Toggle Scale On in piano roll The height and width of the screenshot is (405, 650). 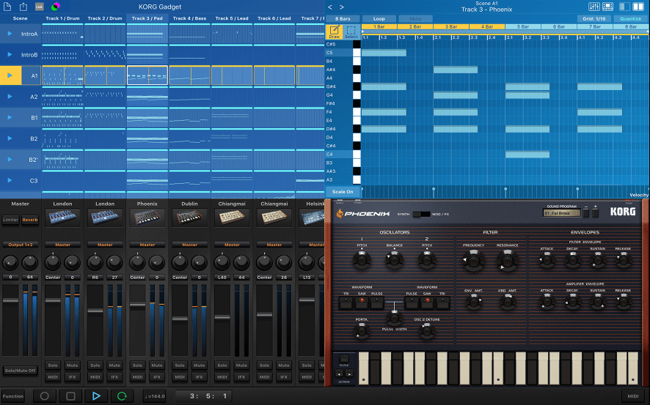pos(343,192)
